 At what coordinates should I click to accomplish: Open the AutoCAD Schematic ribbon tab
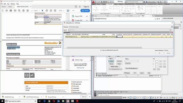[x=110, y=4]
